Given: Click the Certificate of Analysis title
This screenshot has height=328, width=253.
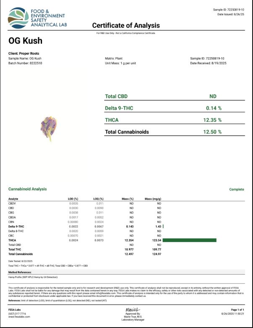Looking at the screenshot, I should [x=126, y=25].
